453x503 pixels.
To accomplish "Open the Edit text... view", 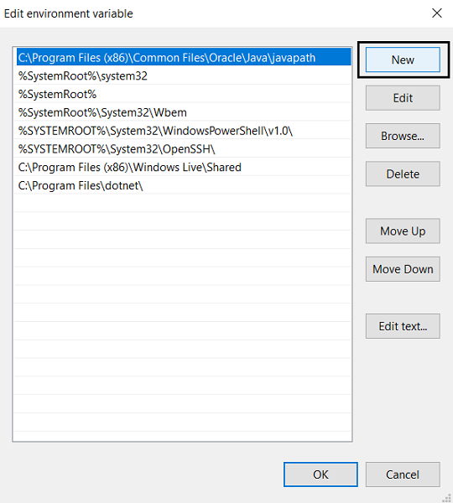I will click(403, 326).
